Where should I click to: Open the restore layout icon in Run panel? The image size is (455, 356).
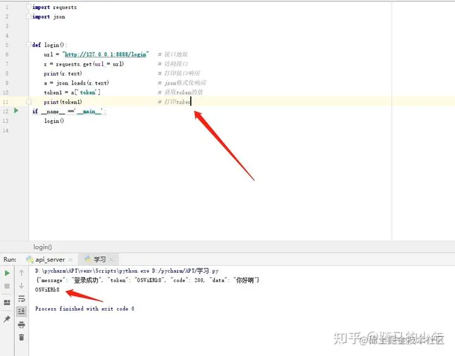click(x=7, y=302)
